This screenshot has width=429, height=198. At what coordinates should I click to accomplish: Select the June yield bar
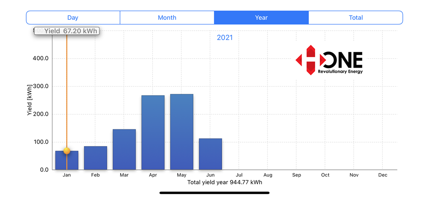[211, 154]
